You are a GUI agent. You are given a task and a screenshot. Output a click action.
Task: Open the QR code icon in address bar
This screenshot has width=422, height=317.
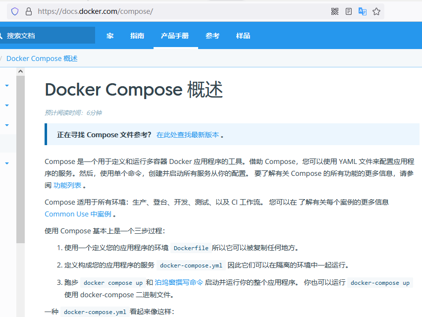tap(334, 11)
